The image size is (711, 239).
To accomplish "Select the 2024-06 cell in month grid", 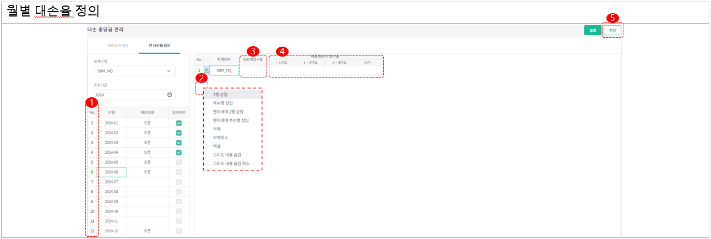I will pyautogui.click(x=112, y=172).
